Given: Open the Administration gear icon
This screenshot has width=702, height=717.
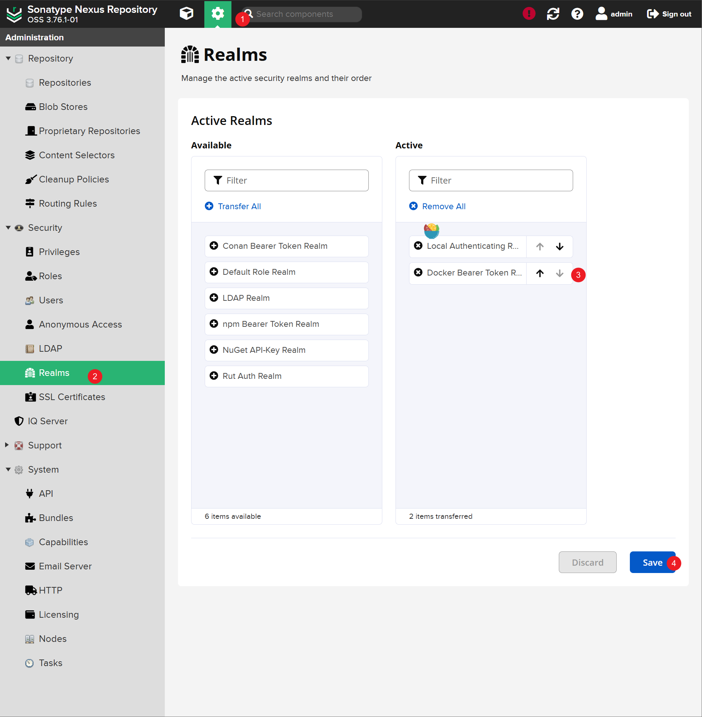Looking at the screenshot, I should (x=218, y=14).
